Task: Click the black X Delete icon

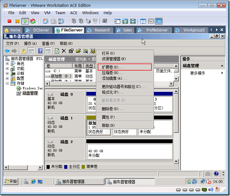Action: pyautogui.click(x=64, y=51)
